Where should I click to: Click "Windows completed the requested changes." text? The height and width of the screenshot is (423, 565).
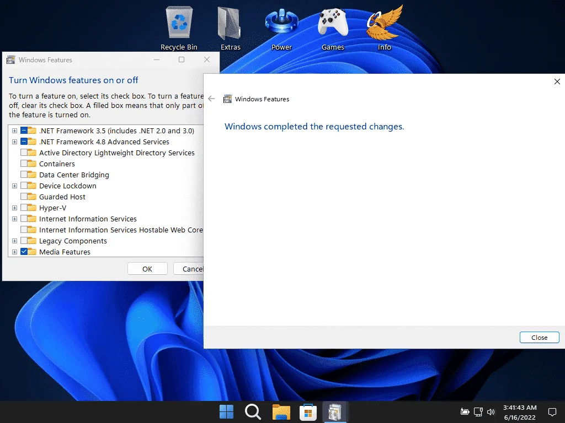click(314, 127)
